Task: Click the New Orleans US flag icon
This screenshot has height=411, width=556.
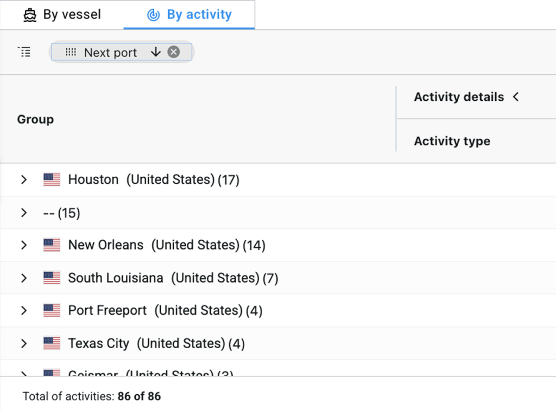Action: pos(52,245)
